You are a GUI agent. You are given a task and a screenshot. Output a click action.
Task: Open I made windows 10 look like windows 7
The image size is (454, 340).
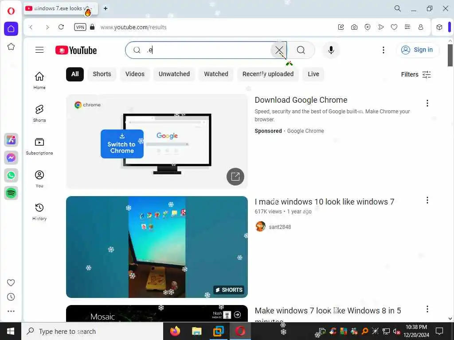(x=324, y=202)
